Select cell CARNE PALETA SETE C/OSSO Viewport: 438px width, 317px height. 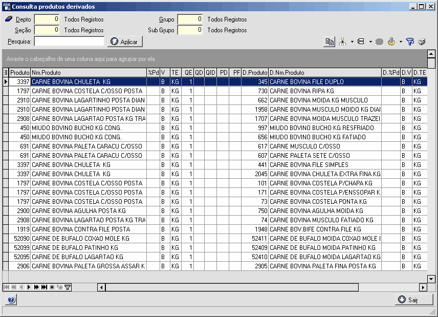click(x=324, y=156)
